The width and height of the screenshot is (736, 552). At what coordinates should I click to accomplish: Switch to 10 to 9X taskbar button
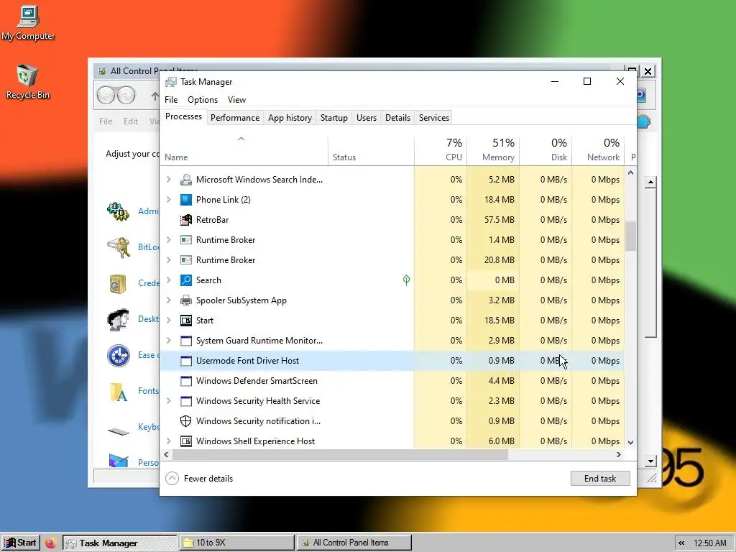236,543
